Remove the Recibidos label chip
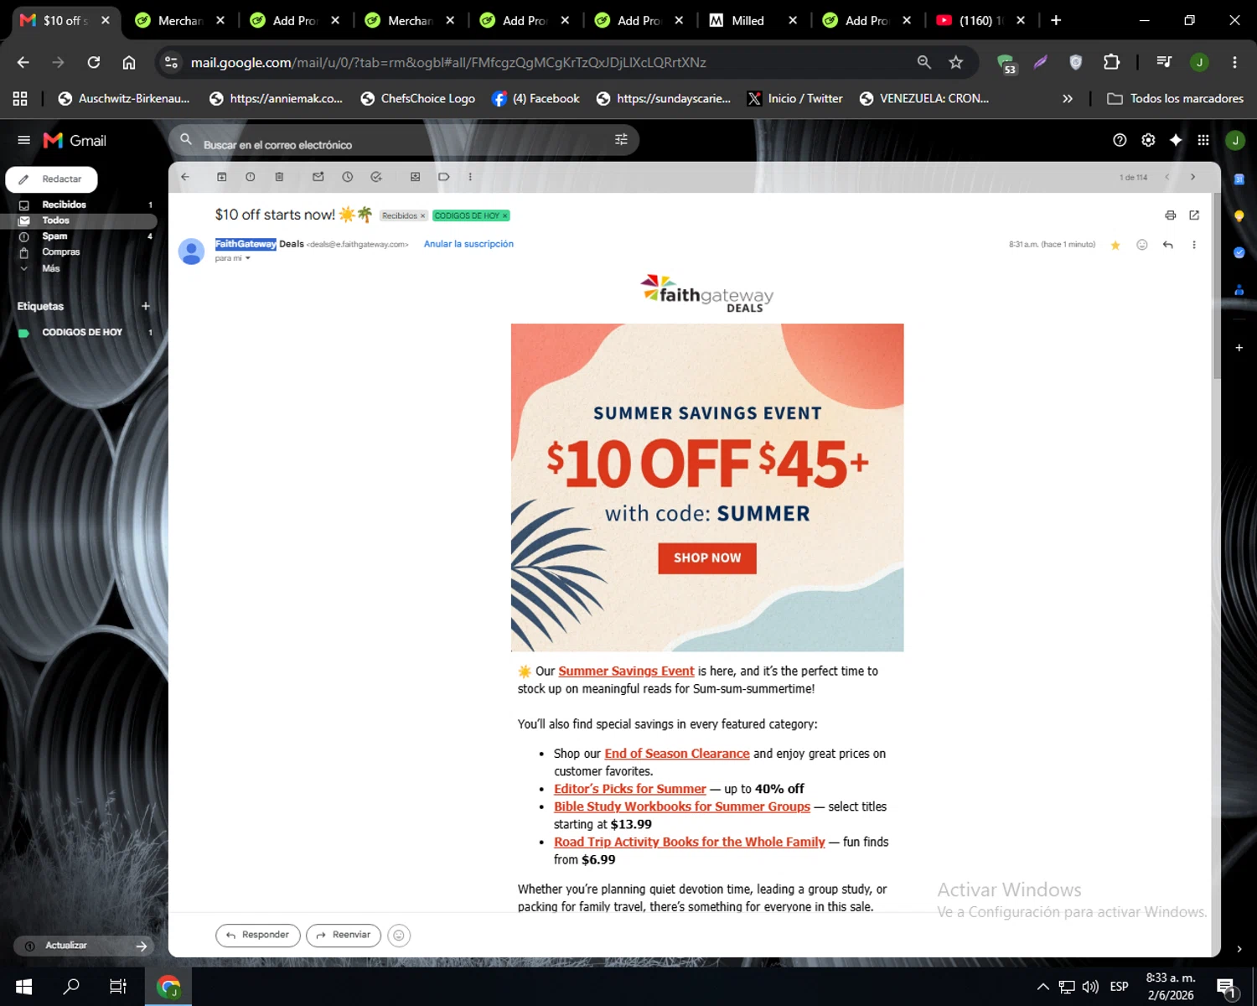Viewport: 1257px width, 1006px height. (x=423, y=215)
